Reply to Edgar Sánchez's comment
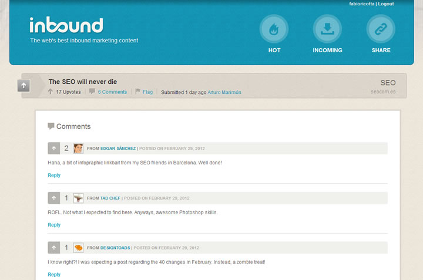 [54, 175]
